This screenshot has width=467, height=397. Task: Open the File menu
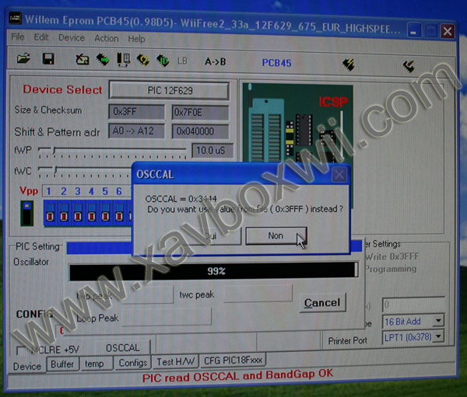[18, 37]
